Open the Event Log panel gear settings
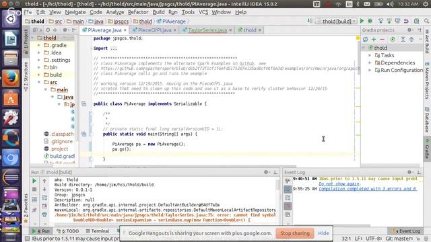Image resolution: width=431 pixels, height=242 pixels. (x=410, y=172)
